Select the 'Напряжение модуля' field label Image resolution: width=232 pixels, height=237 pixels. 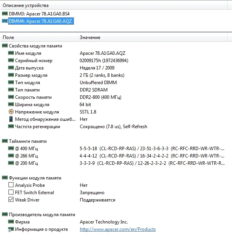(x=37, y=112)
